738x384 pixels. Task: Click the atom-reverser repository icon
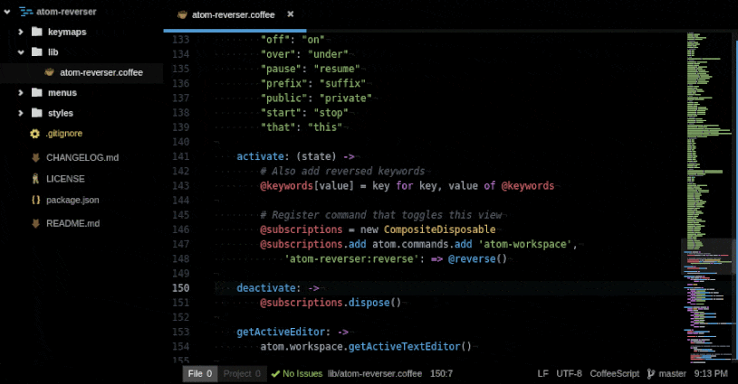point(26,12)
